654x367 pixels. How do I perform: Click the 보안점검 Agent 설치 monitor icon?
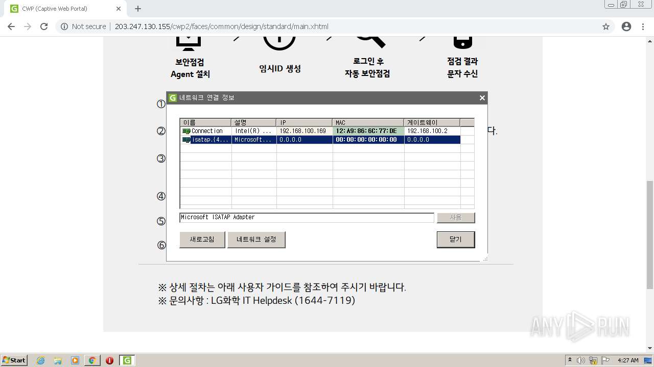coord(188,43)
